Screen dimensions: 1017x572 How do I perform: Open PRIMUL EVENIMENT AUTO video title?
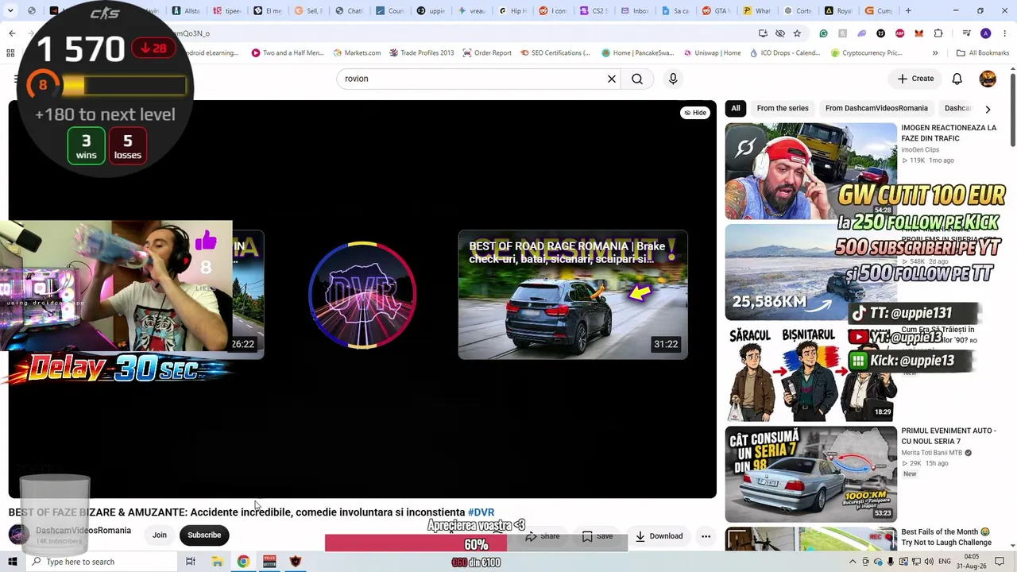point(949,436)
